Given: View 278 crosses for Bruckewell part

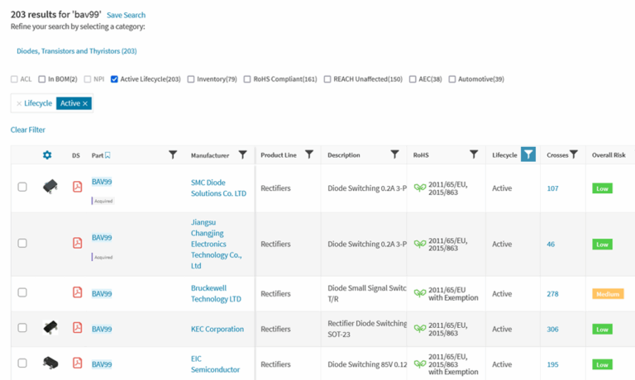Looking at the screenshot, I should click(x=552, y=294).
